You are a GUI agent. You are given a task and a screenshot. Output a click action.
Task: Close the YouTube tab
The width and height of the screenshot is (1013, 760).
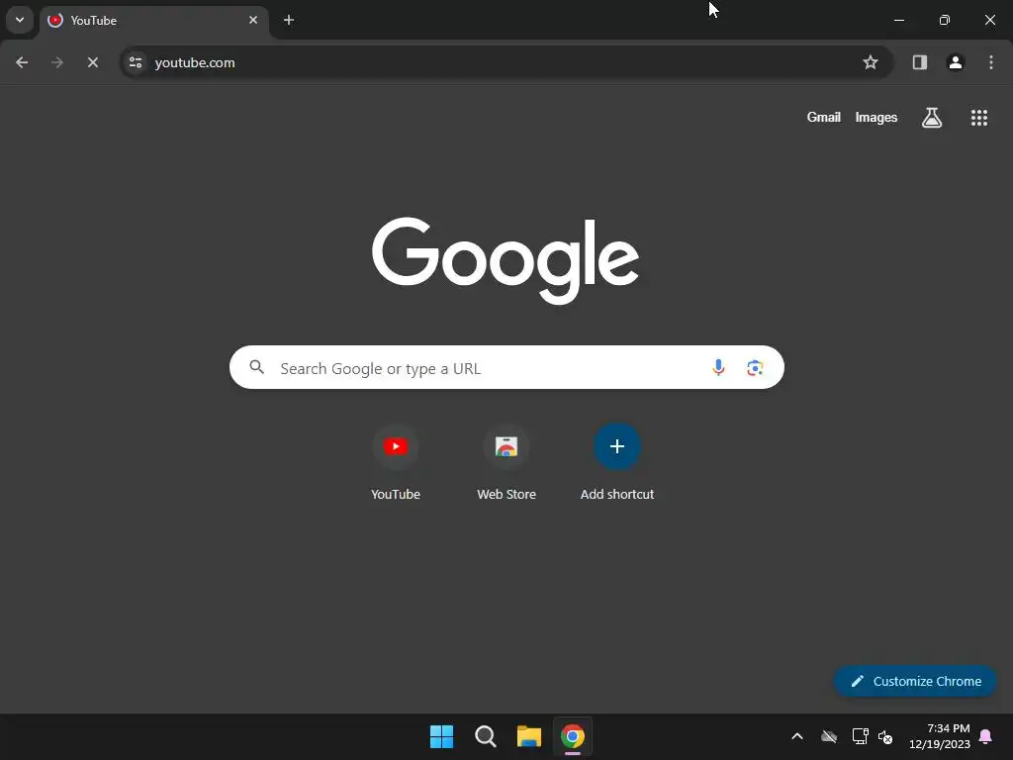pyautogui.click(x=253, y=20)
